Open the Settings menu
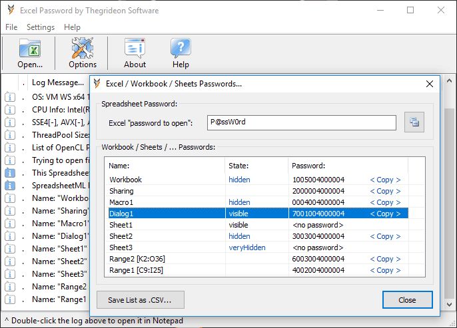The image size is (457, 328). pos(41,27)
